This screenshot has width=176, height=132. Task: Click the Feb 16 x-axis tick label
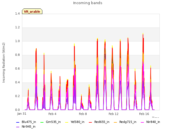pyautogui.click(x=144, y=114)
